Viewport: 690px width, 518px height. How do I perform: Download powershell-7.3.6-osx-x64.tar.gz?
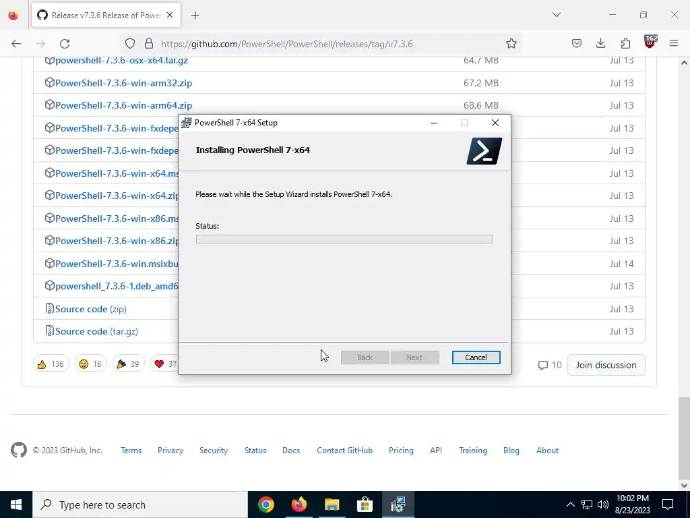pyautogui.click(x=121, y=60)
